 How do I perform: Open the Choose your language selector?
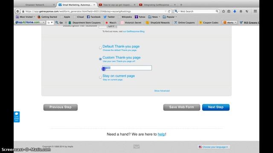click(214, 147)
